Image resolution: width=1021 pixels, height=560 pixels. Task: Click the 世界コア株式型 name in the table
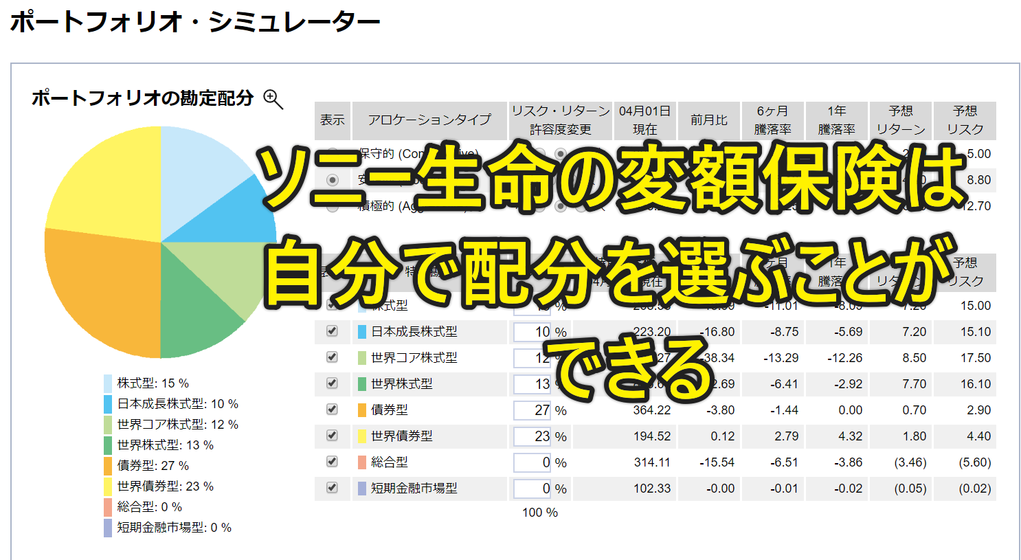414,358
